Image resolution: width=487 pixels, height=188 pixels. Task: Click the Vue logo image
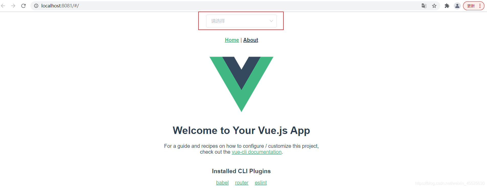(x=241, y=84)
